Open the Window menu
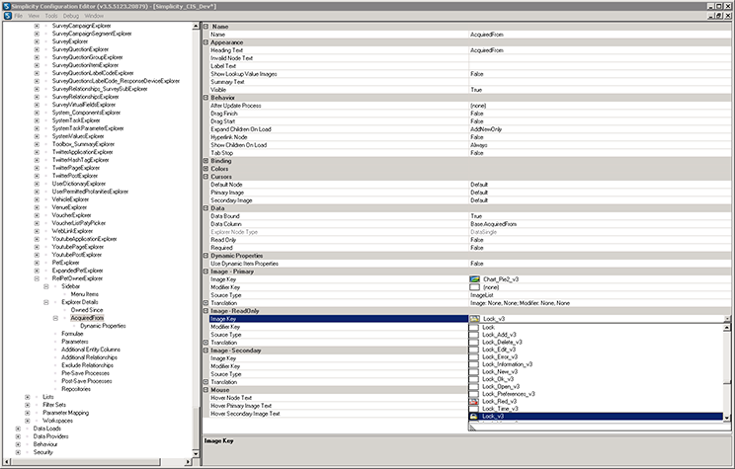 pyautogui.click(x=94, y=16)
